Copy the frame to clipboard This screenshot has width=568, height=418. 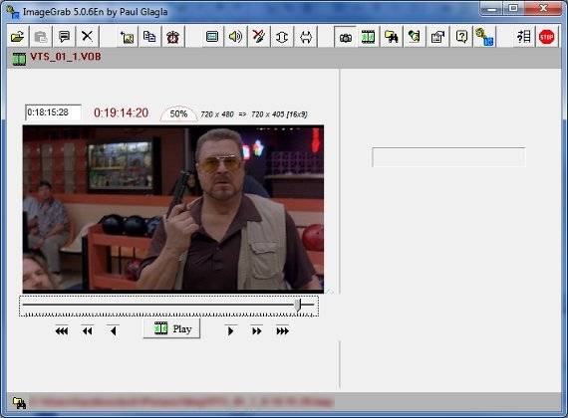coord(149,37)
